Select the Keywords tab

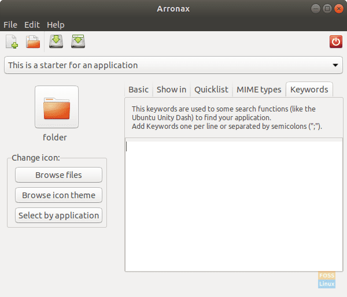pyautogui.click(x=309, y=90)
